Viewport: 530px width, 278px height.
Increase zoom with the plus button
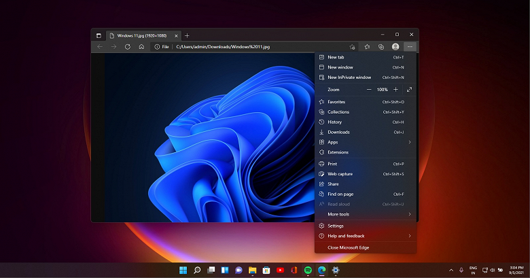coord(395,90)
